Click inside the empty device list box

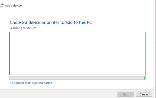pyautogui.click(x=77, y=53)
